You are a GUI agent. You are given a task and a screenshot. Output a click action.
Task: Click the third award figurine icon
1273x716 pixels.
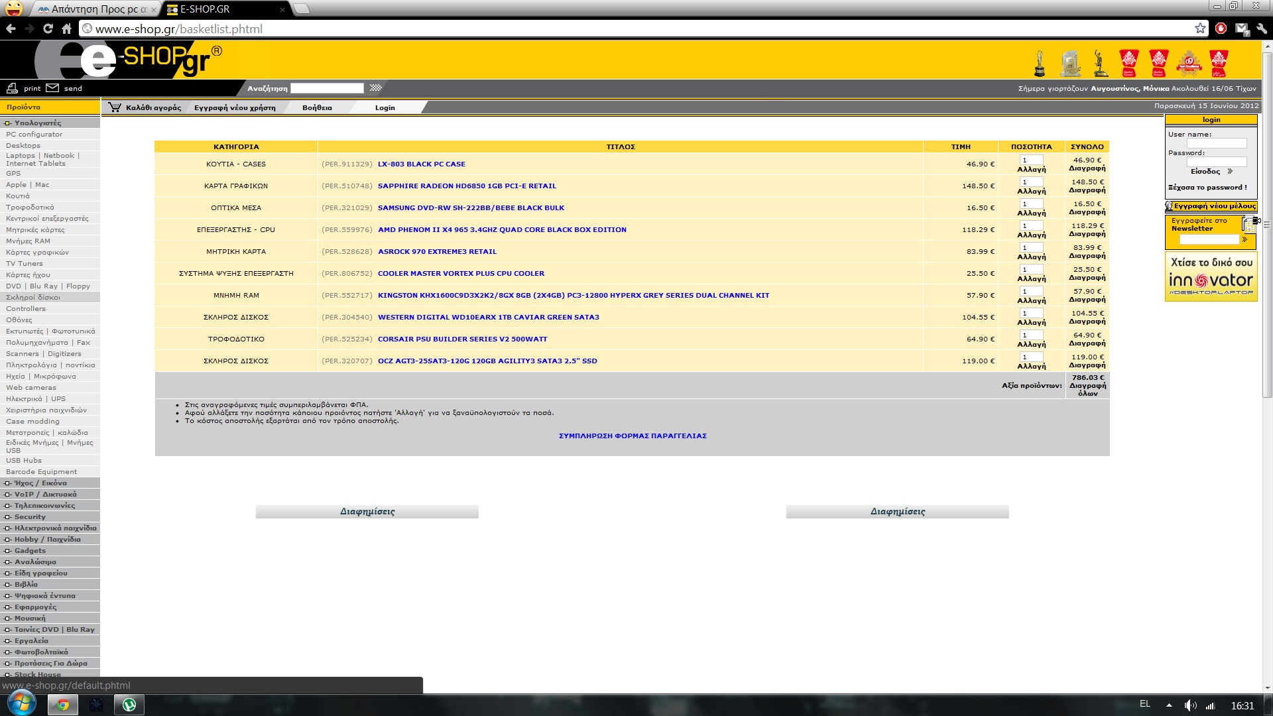(x=1101, y=64)
